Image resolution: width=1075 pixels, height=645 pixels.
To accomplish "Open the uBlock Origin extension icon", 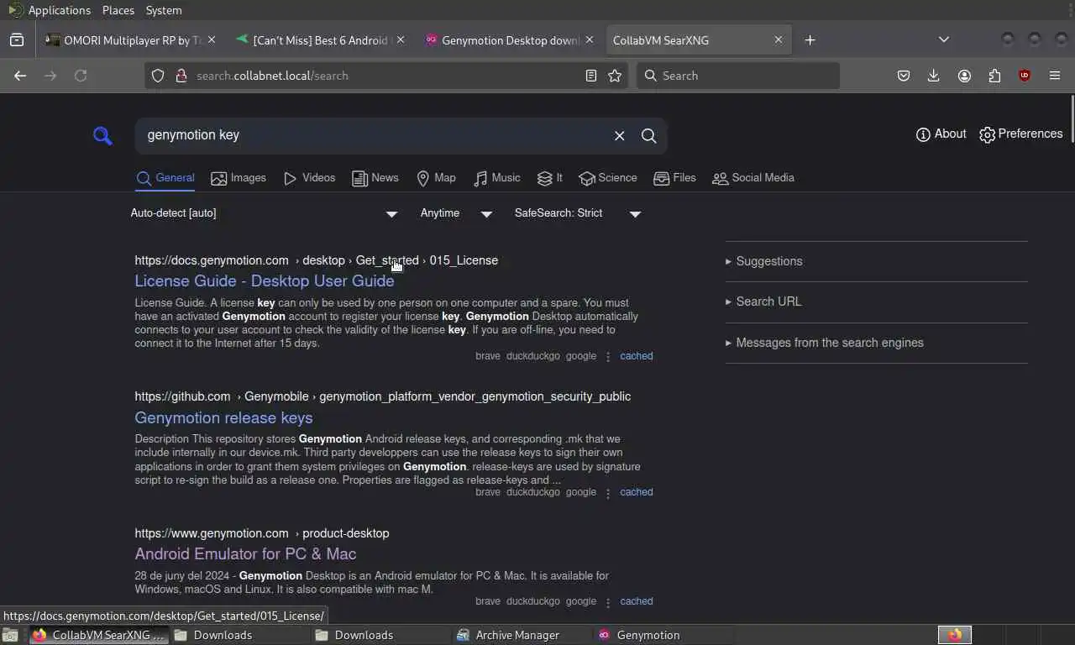I will tap(1025, 76).
